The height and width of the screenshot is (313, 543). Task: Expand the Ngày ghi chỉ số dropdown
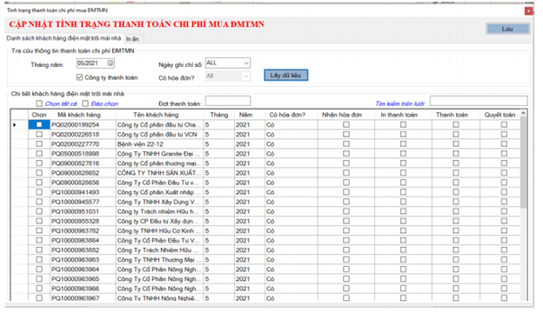(x=246, y=63)
